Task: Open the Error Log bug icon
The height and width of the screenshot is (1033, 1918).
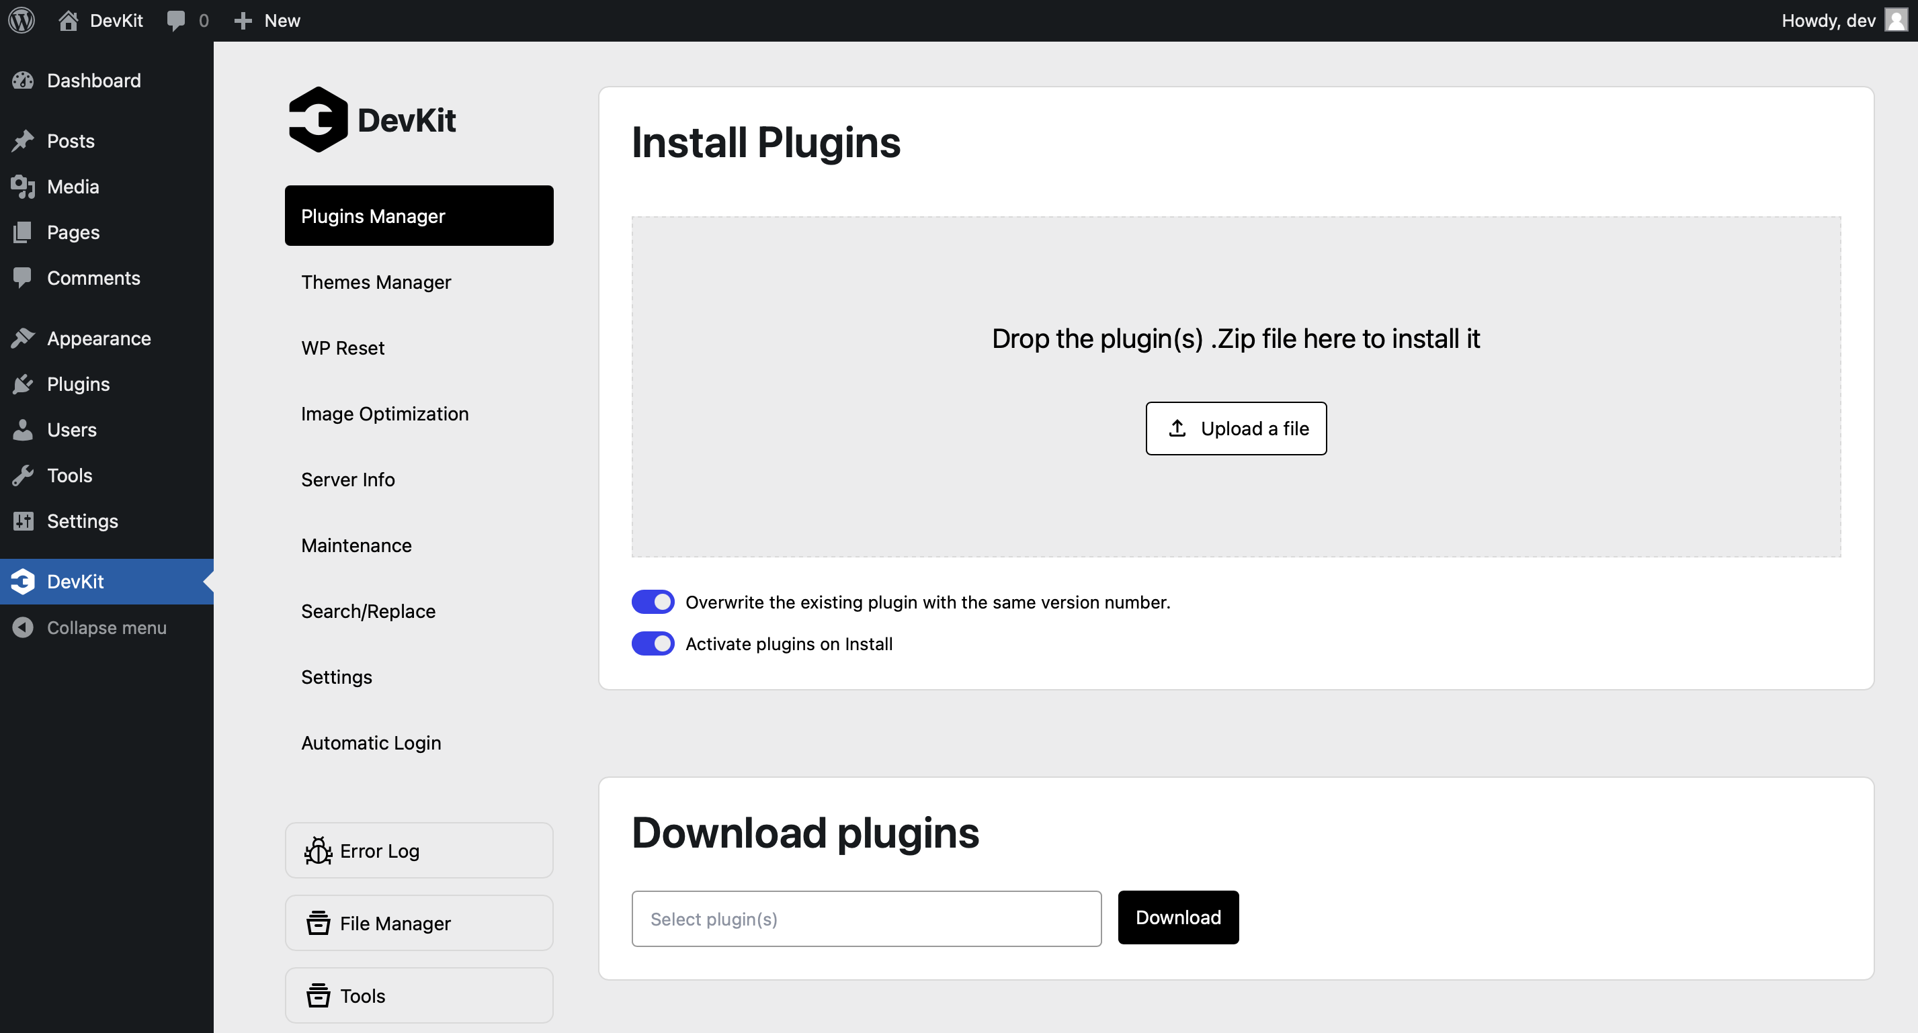Action: point(318,851)
